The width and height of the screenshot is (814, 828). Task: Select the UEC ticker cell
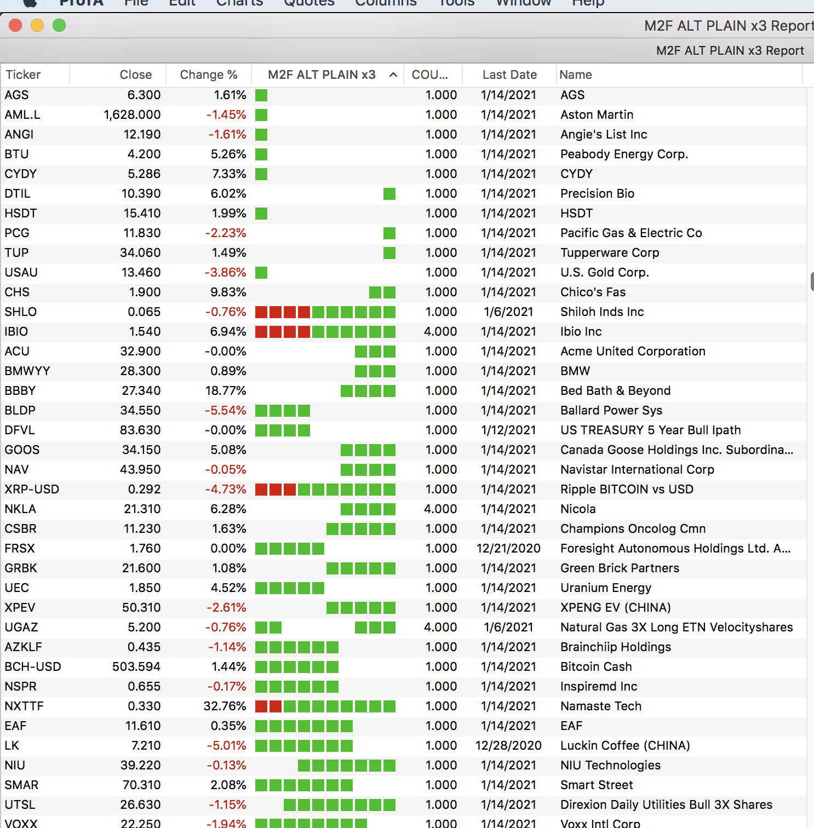click(x=17, y=588)
